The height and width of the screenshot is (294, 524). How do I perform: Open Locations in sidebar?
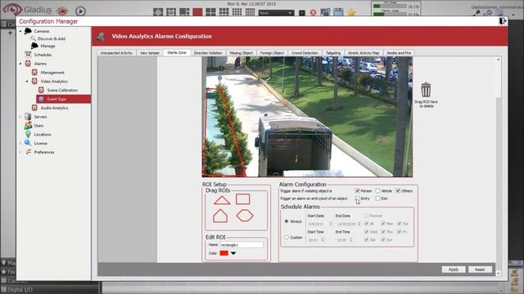coord(43,134)
